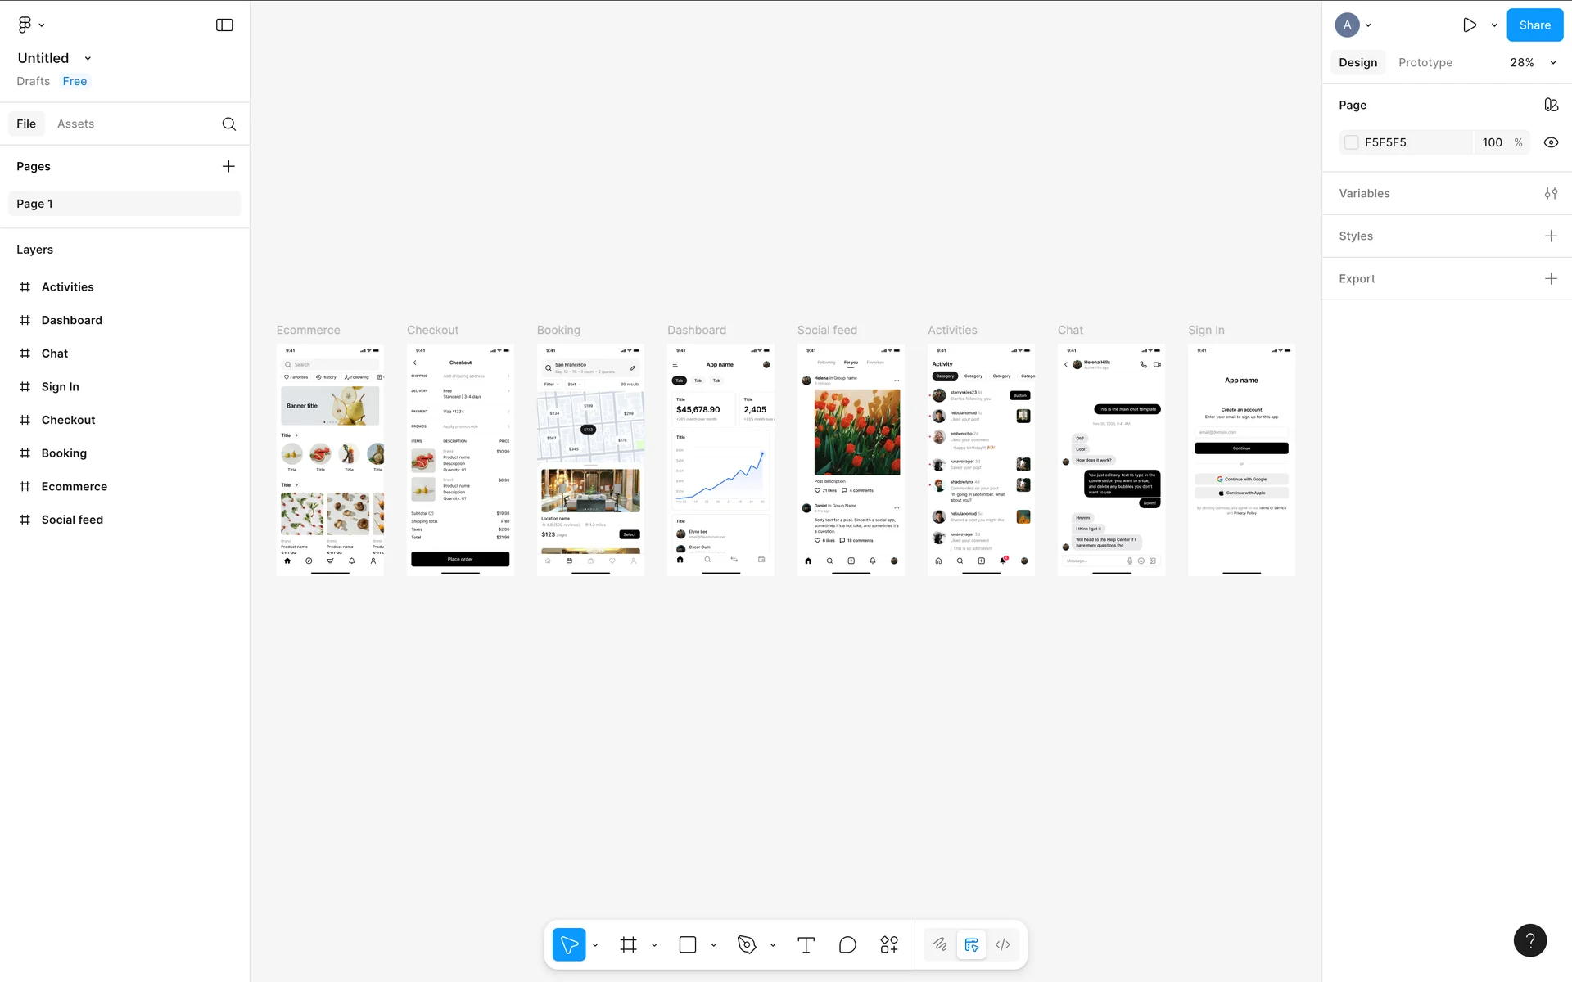The width and height of the screenshot is (1572, 982).
Task: Select the Frame tool in toolbar
Action: (x=628, y=944)
